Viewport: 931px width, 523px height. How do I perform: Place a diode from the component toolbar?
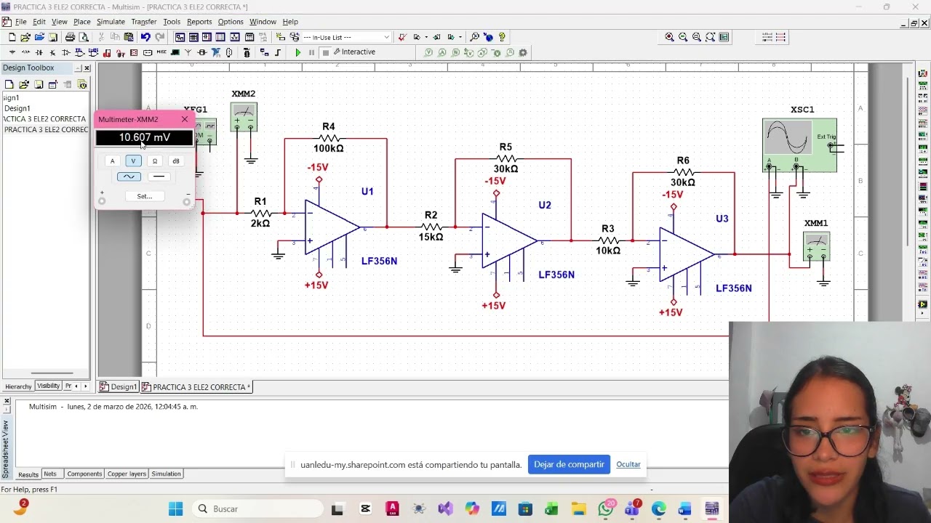[x=39, y=52]
